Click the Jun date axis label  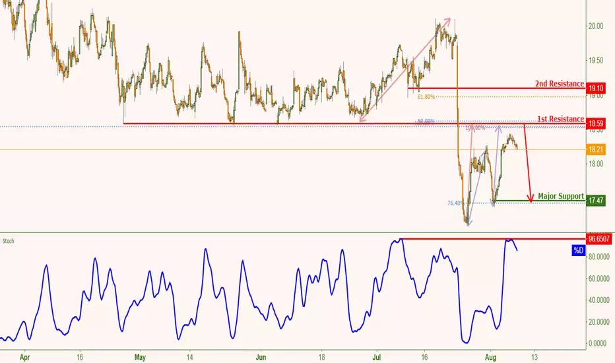pyautogui.click(x=261, y=357)
